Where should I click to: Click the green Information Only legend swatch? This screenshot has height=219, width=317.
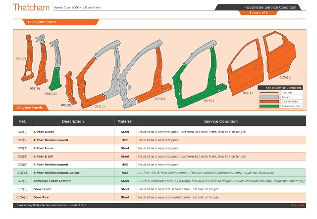point(269,106)
